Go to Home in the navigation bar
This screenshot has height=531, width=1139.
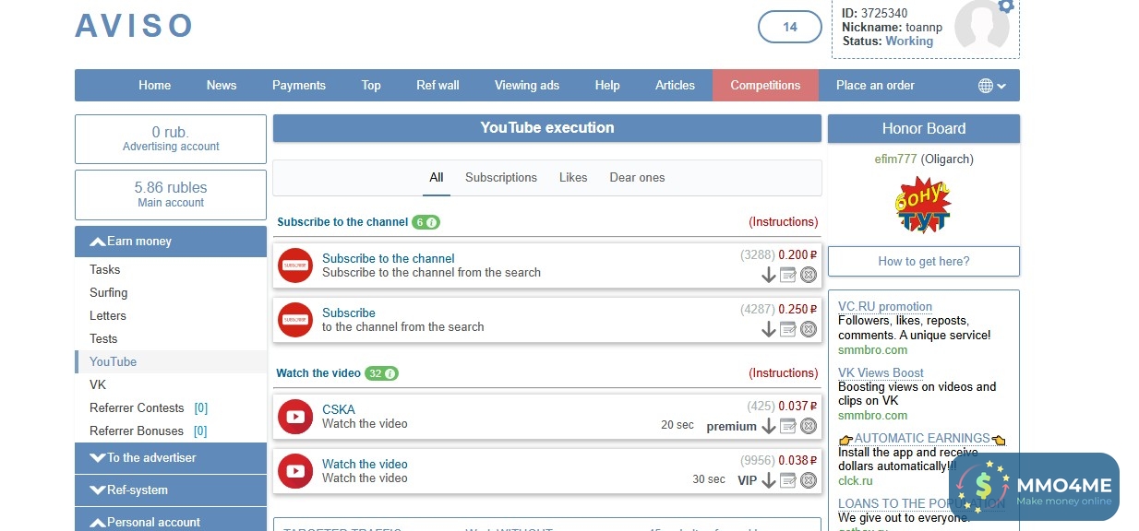point(155,85)
